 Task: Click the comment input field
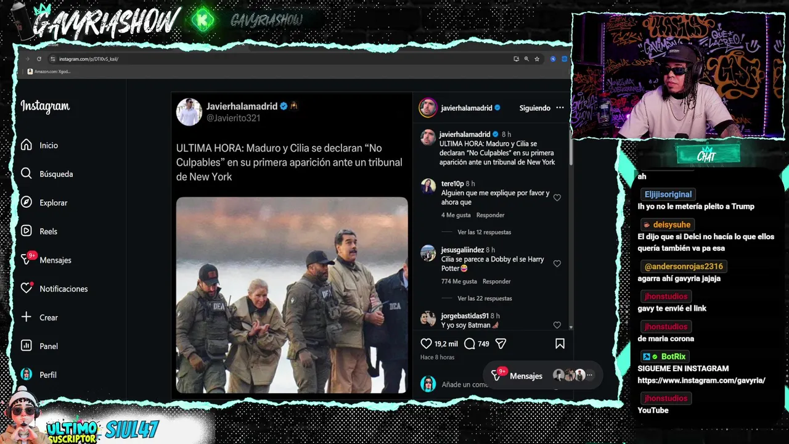(465, 385)
